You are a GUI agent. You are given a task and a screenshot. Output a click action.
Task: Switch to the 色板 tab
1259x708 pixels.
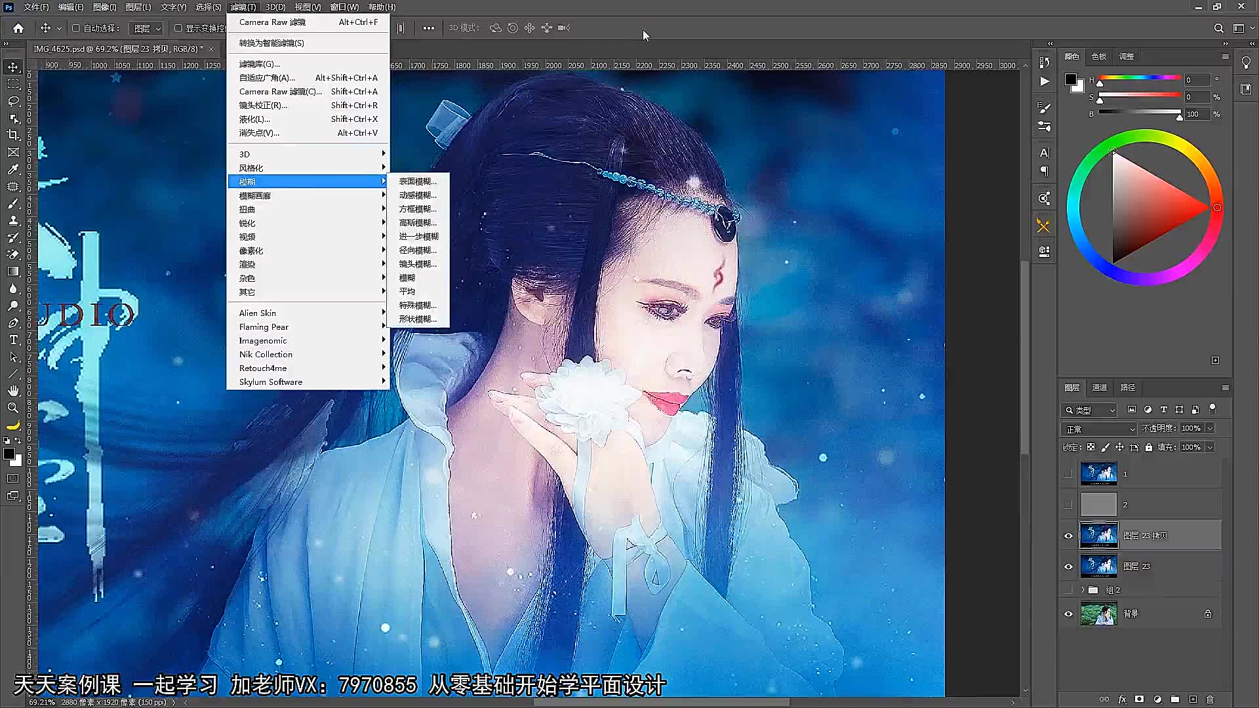(1099, 56)
